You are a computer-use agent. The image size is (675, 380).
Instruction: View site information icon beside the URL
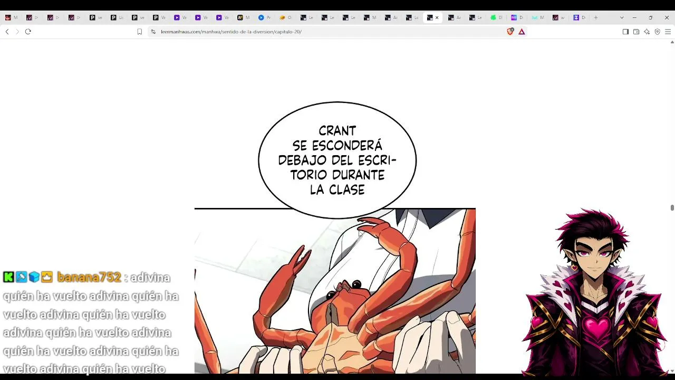[x=153, y=32]
